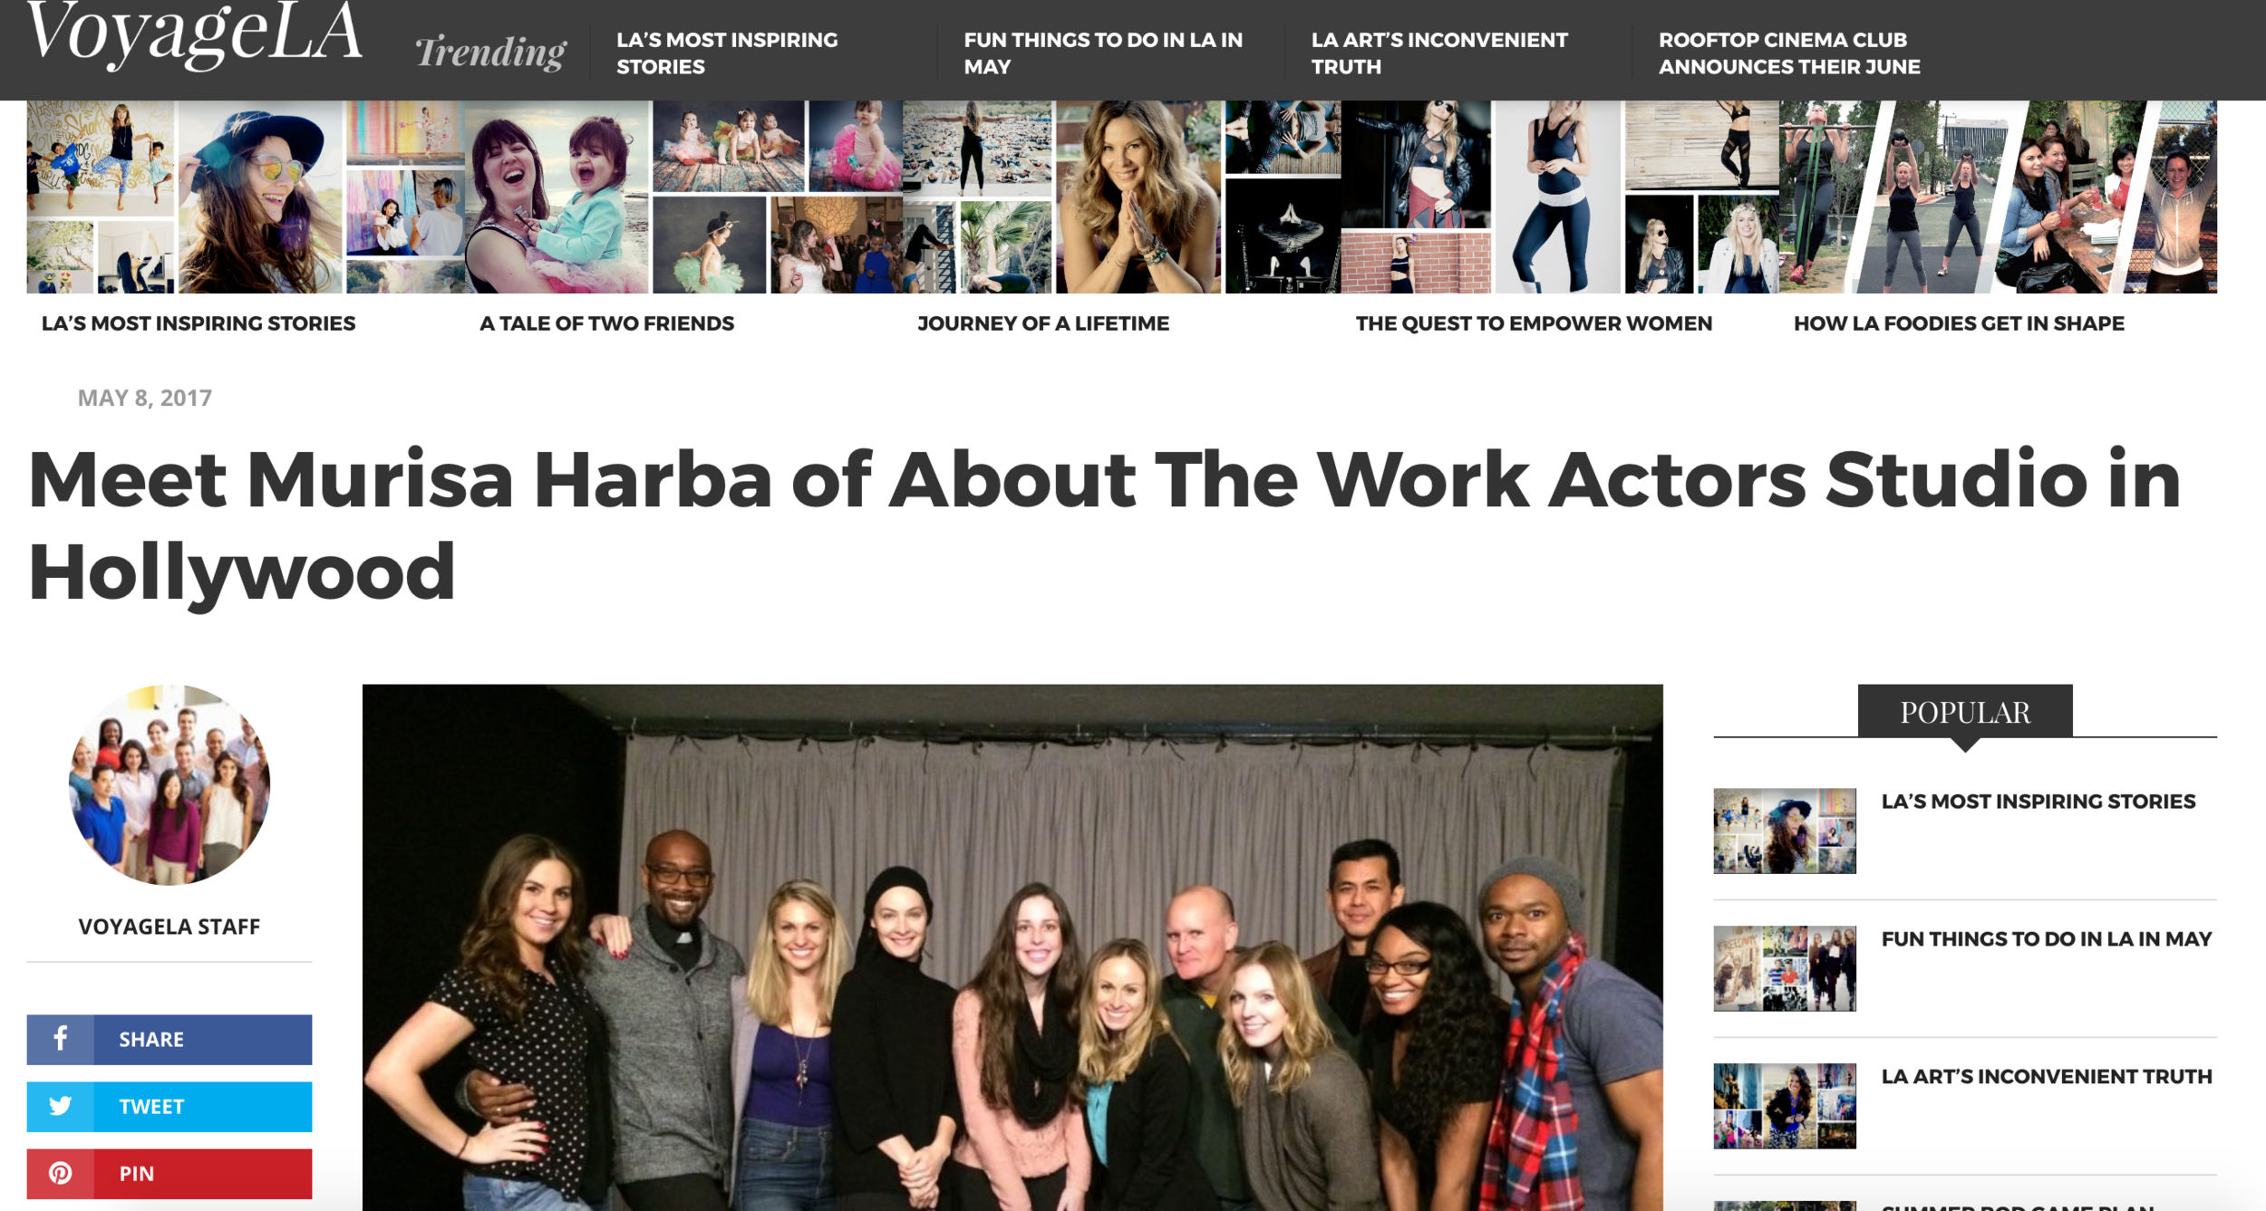Click the Pinterest icon on Pin
The height and width of the screenshot is (1211, 2266).
60,1173
